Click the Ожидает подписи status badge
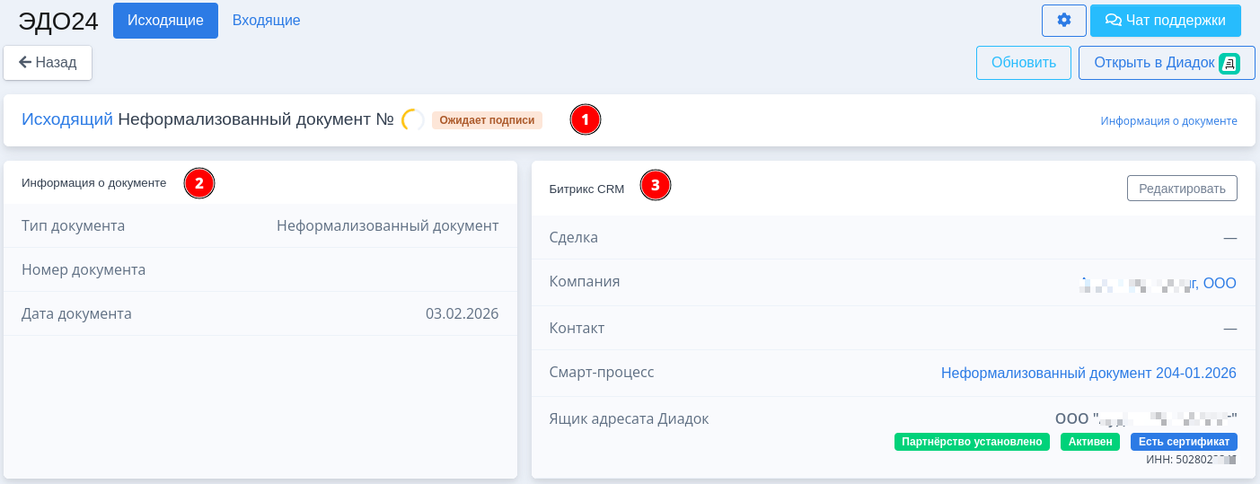Screen dimensions: 1260x484 pos(487,119)
